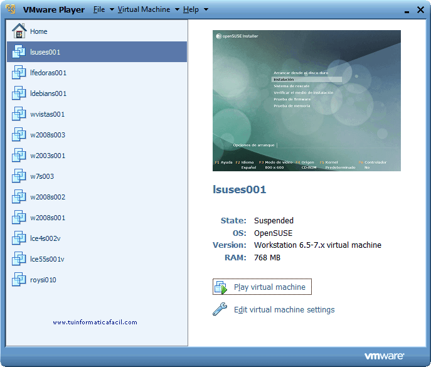431x367 pixels.
Task: Expand the Virtual Machine dropdown arrow
Action: [x=178, y=9]
